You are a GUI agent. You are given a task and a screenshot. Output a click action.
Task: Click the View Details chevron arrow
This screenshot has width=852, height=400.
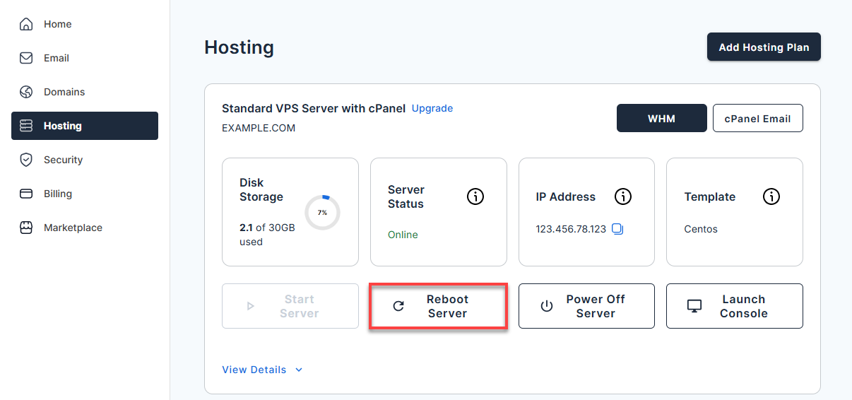point(299,370)
